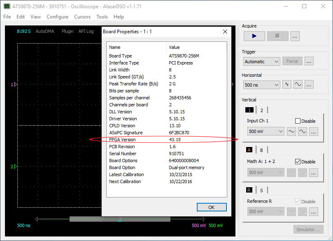
Task: Open Input Ch 1 ellipsis options
Action: (314, 131)
